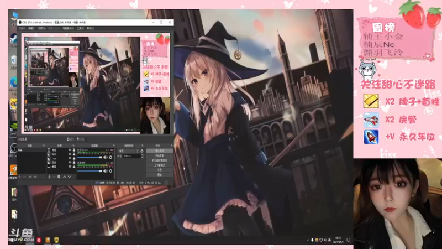This screenshot has height=249, width=442.
Task: Pop out the Scenes dock via its header icon
Action: coord(44,146)
